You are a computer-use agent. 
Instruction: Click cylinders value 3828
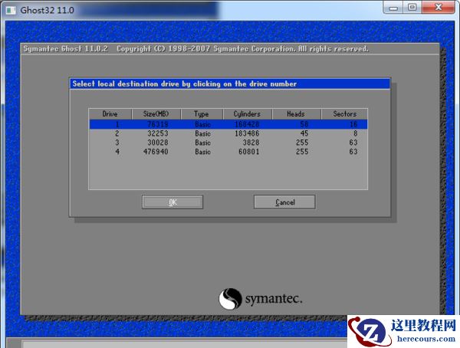coord(251,143)
